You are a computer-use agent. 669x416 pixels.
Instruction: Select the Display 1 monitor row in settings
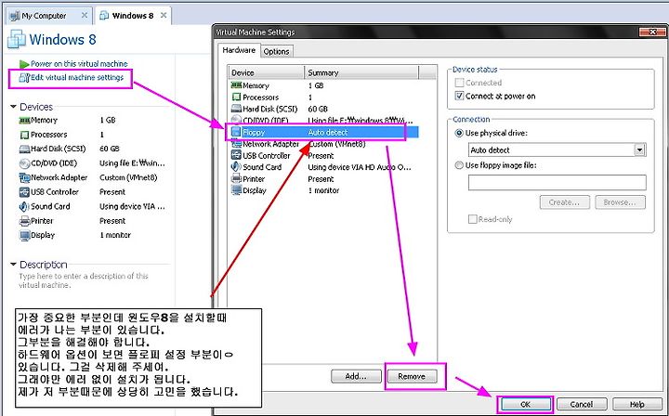tap(324, 190)
